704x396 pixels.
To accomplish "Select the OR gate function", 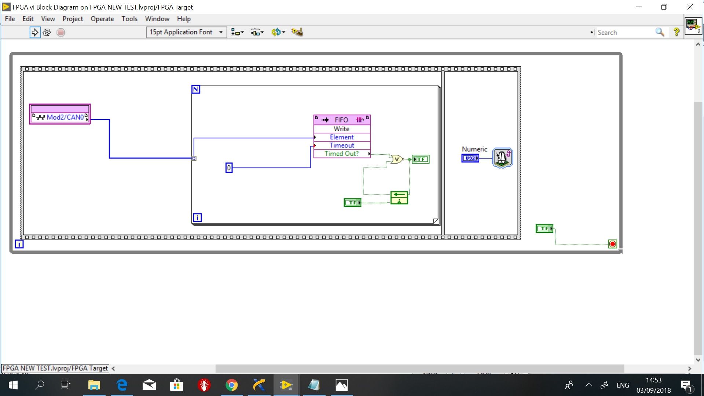I will pyautogui.click(x=396, y=159).
